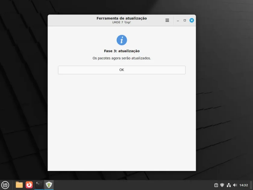Screen dimensions: 253x190
Task: Click the blue information icon
Action: click(x=122, y=40)
